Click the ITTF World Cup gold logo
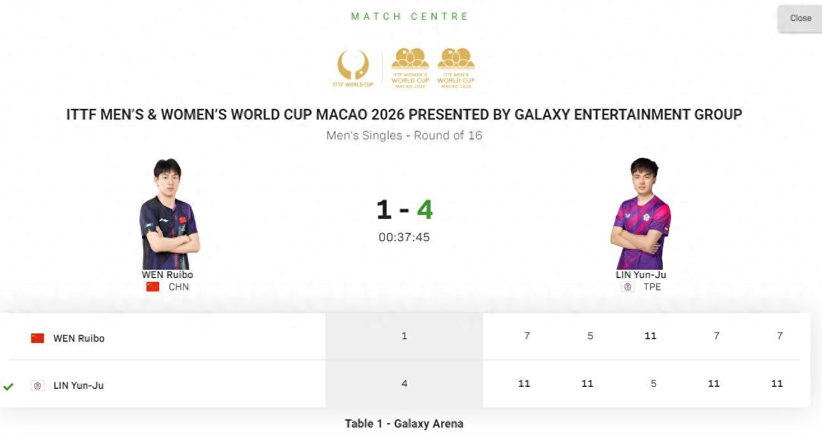822x441 pixels. pos(353,68)
